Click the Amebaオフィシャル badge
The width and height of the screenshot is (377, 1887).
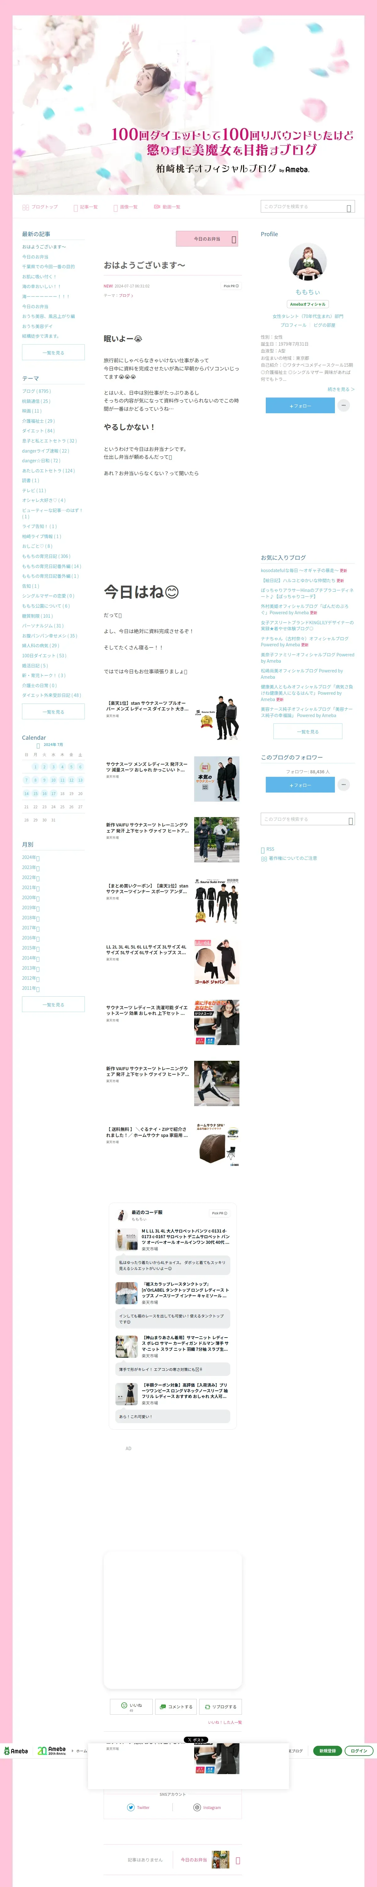point(308,304)
